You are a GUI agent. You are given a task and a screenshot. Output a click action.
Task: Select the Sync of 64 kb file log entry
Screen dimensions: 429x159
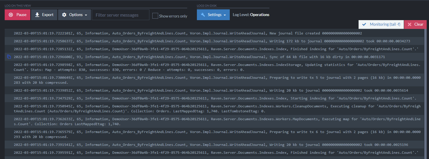214,57
